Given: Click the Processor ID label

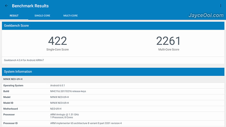Looking at the screenshot, I should 10,123.
